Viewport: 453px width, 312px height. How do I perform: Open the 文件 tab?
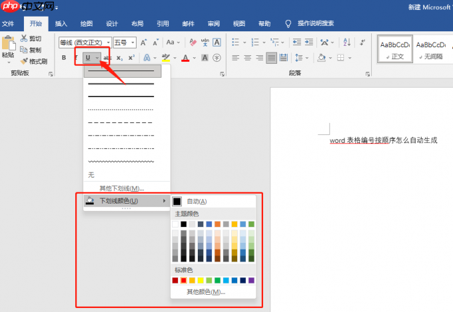[8, 24]
